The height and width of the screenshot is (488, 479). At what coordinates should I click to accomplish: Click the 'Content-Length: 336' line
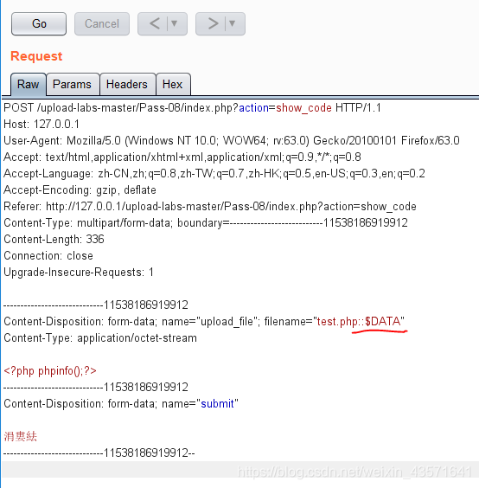pos(54,240)
